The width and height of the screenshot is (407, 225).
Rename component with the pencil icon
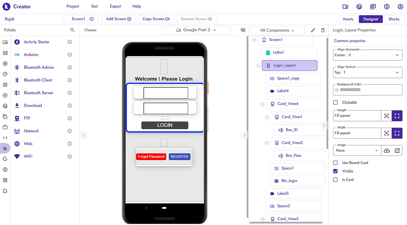[x=313, y=30]
